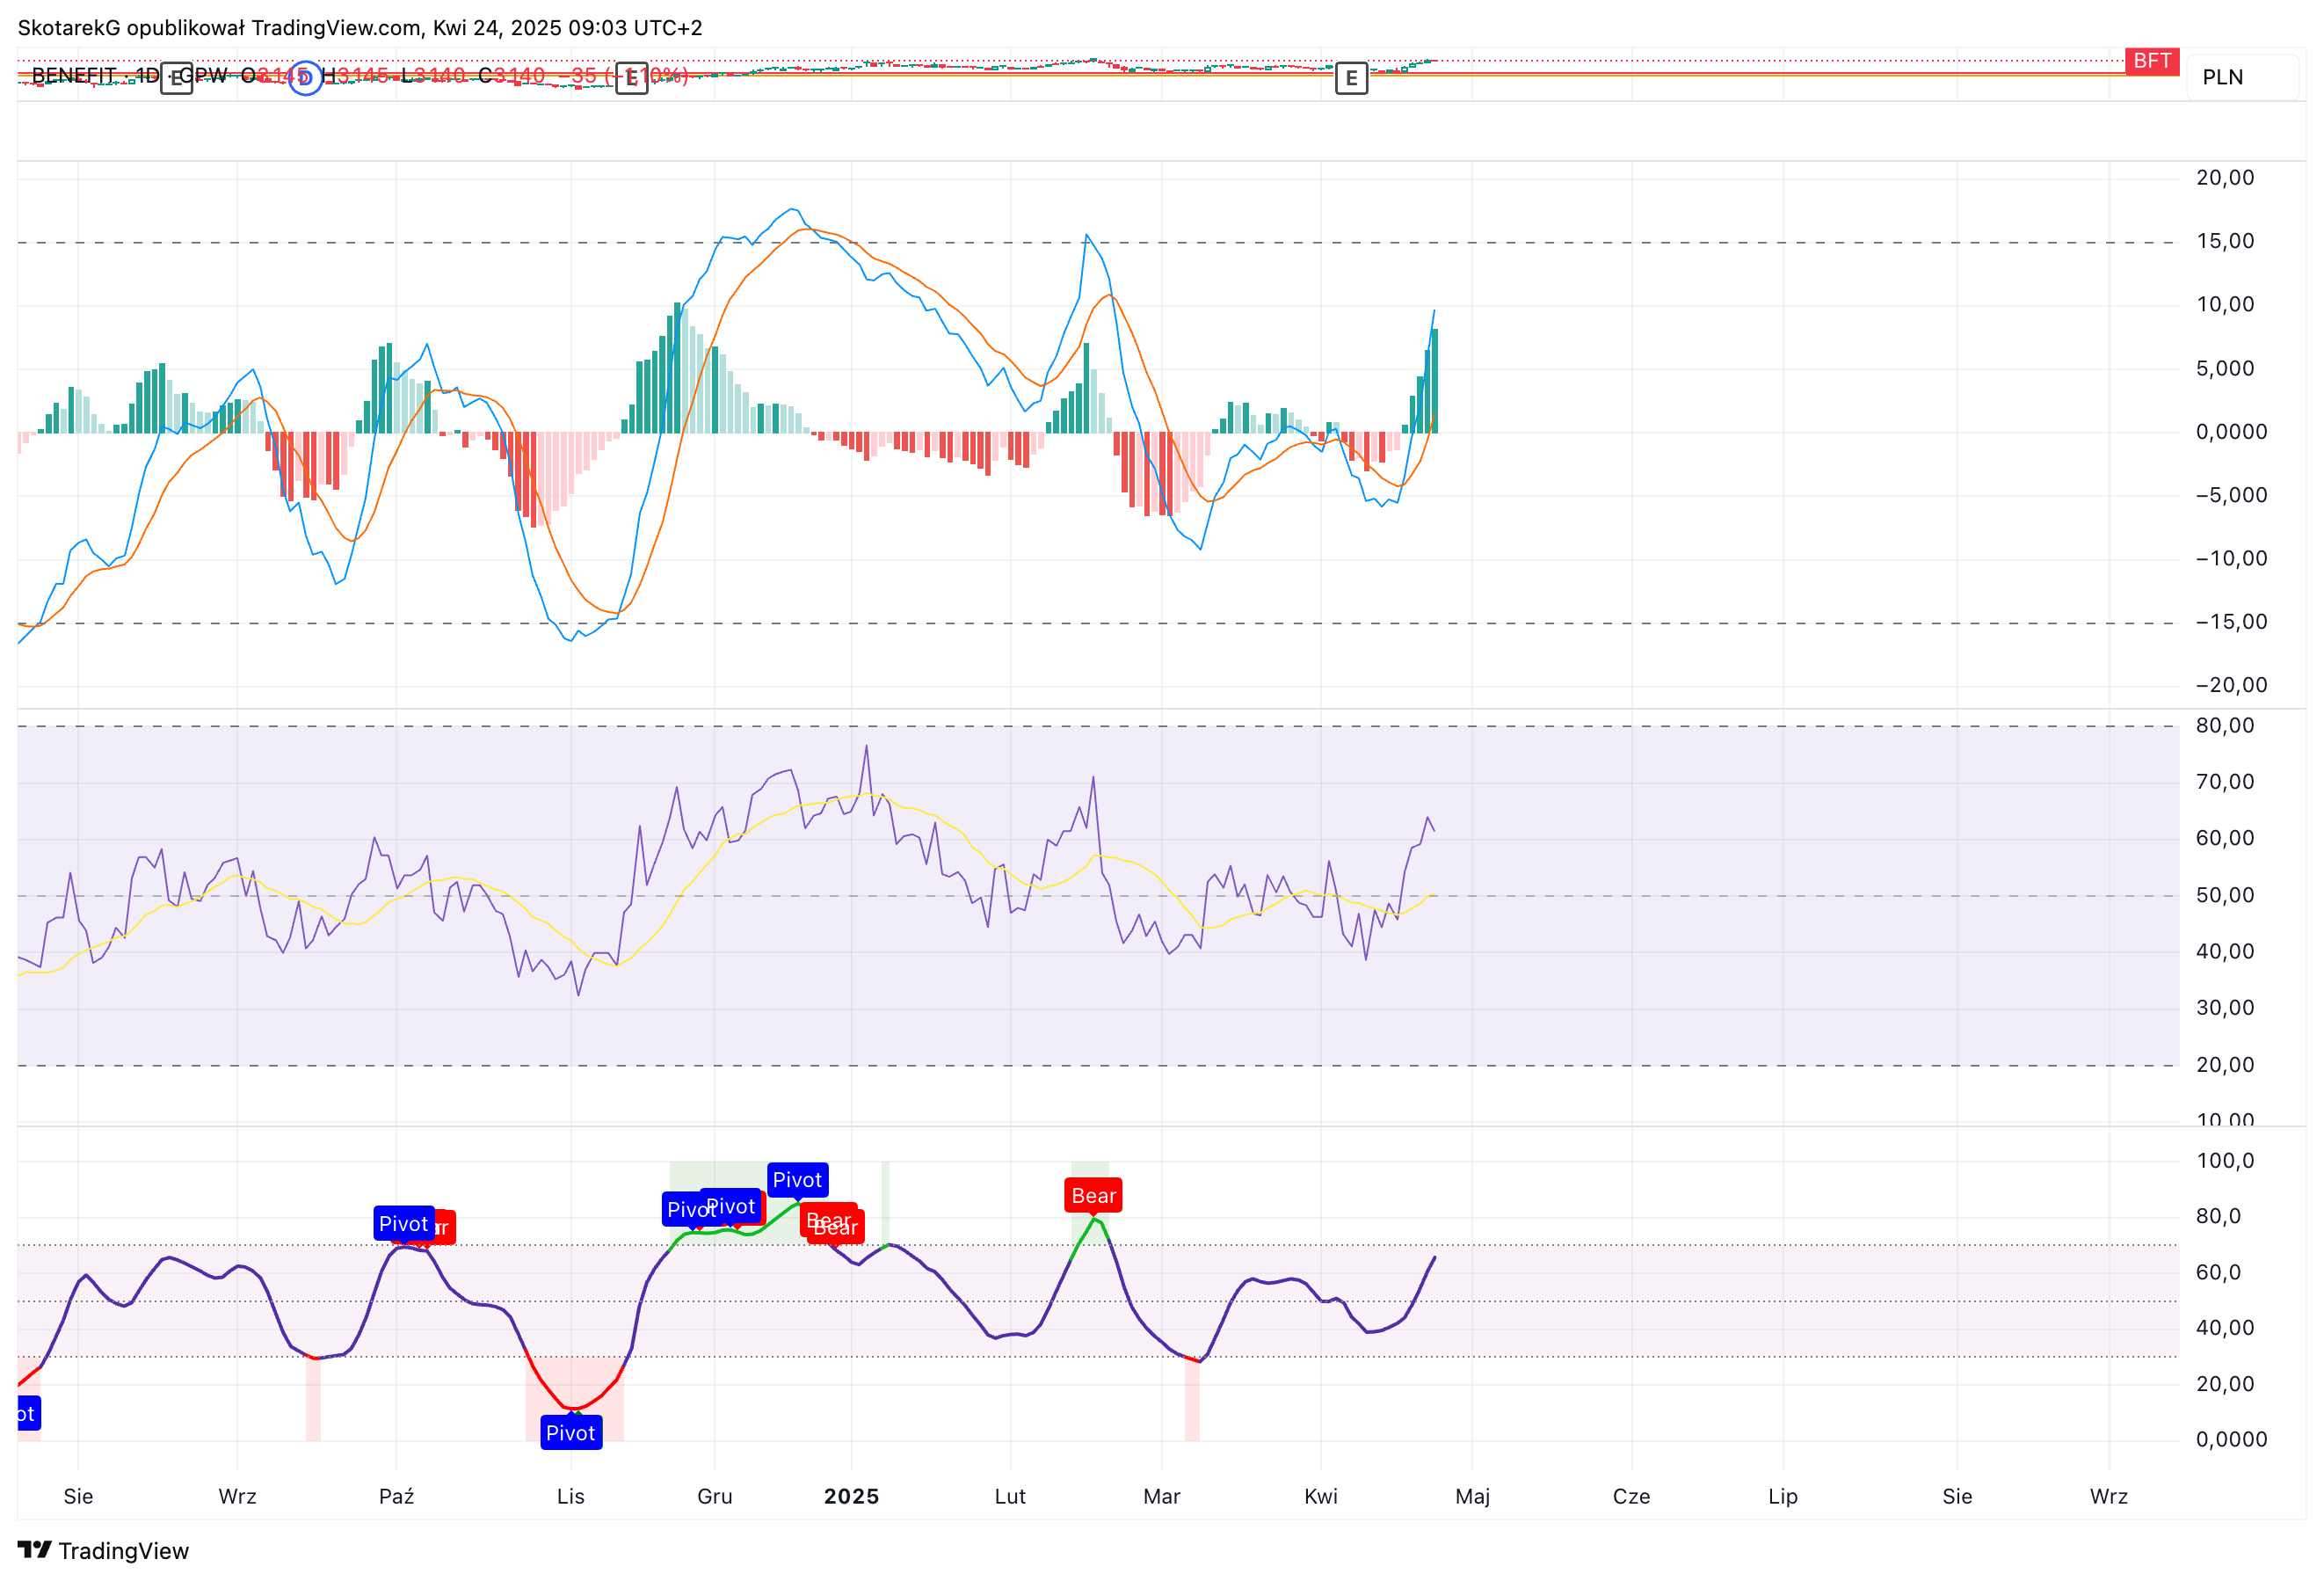Open the TradingView text link beside the logo

click(x=123, y=1551)
